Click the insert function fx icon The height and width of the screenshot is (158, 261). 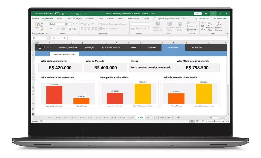pos(64,38)
